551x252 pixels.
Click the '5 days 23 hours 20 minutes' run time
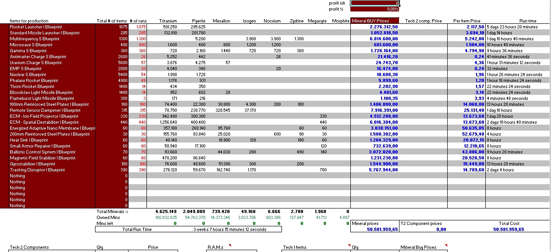pyautogui.click(x=512, y=27)
